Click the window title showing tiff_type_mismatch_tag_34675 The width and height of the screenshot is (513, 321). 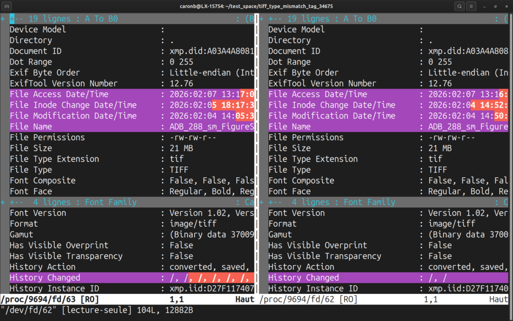256,7
